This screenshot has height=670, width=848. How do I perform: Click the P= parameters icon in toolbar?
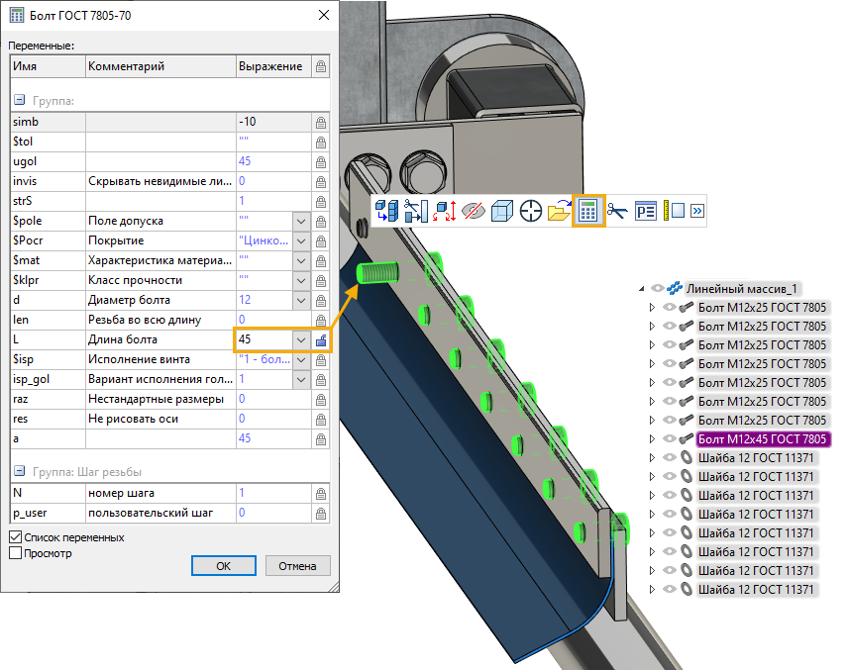pos(646,211)
